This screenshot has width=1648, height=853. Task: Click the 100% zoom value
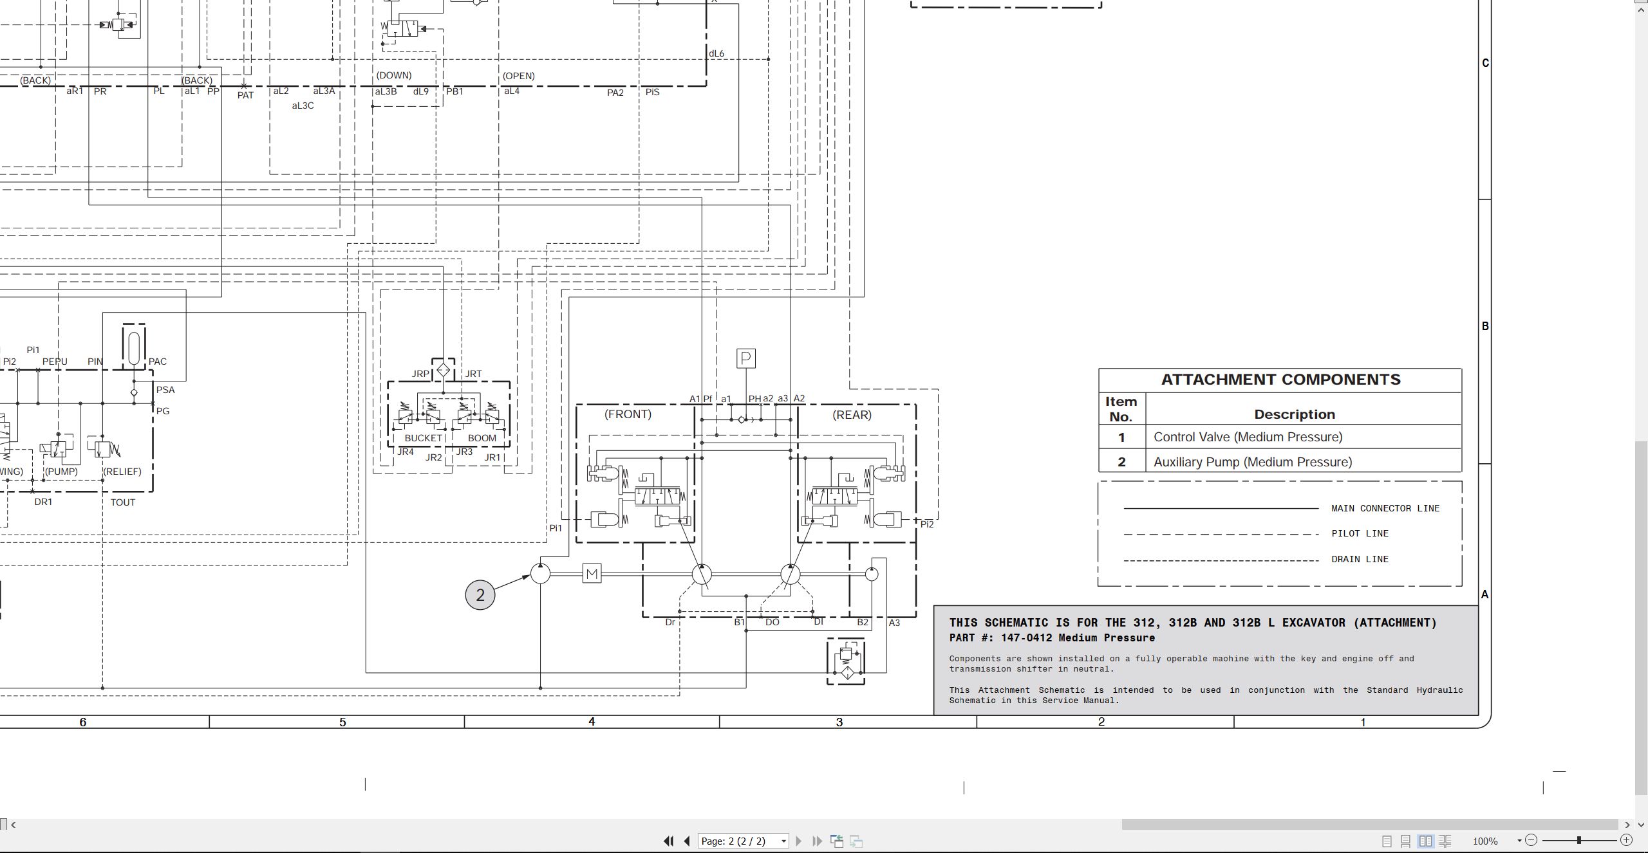1485,841
